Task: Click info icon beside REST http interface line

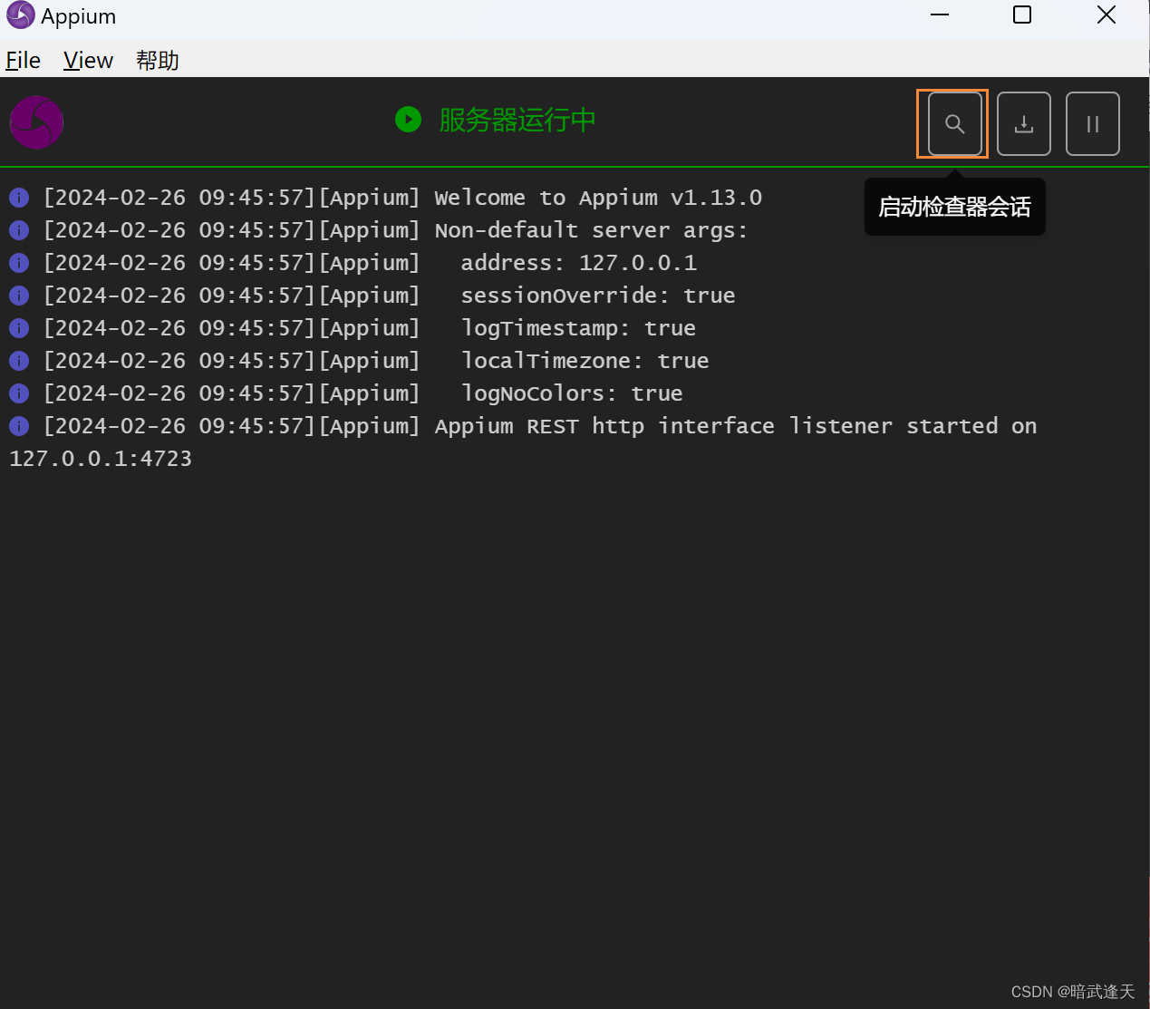Action: [x=19, y=426]
